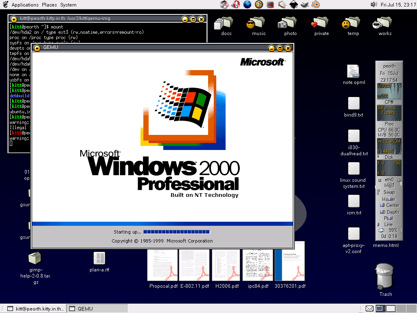Click the battery 99% indicator
Viewport: 417px width, 313px height.
point(389,230)
